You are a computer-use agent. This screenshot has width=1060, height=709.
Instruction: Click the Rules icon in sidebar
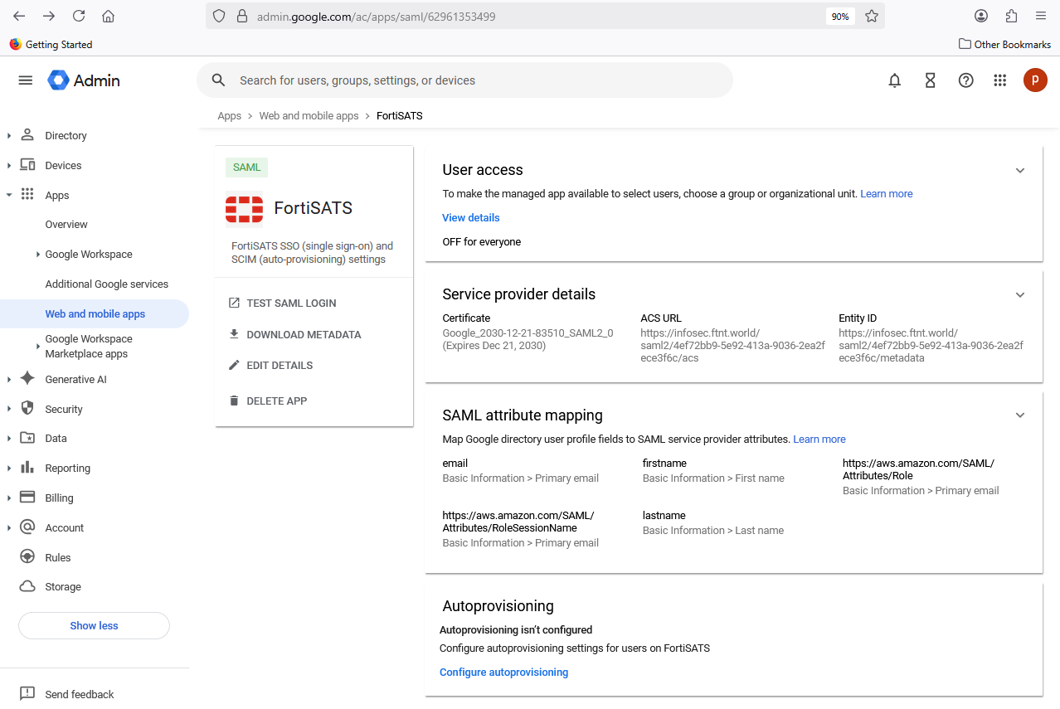click(27, 557)
